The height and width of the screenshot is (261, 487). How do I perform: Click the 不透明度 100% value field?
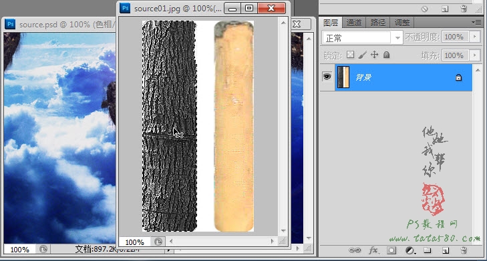(456, 37)
